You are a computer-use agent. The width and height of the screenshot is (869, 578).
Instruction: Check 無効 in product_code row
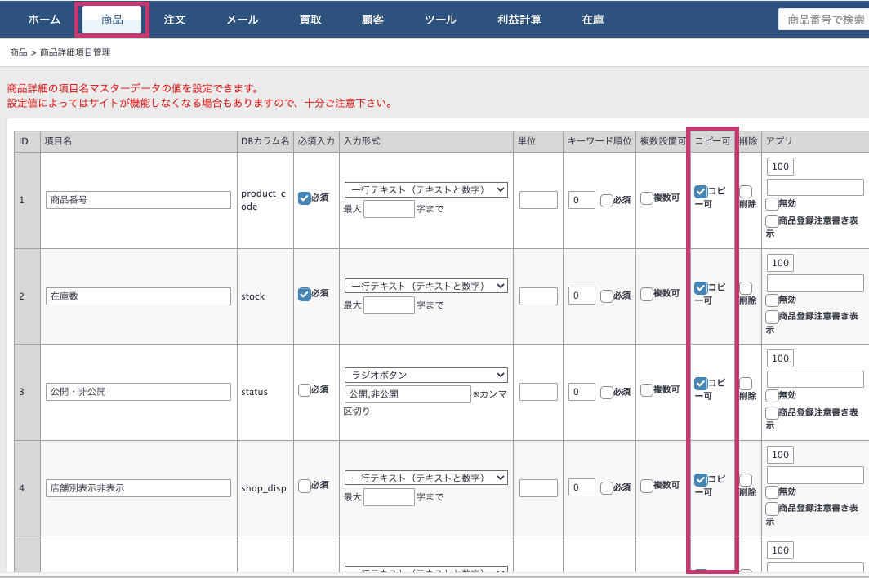point(772,203)
